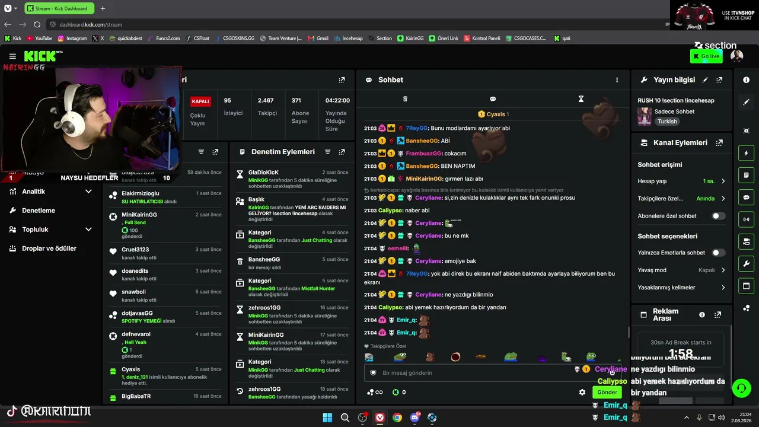The image size is (759, 427).
Task: Open chat settings gear icon
Action: click(x=582, y=392)
